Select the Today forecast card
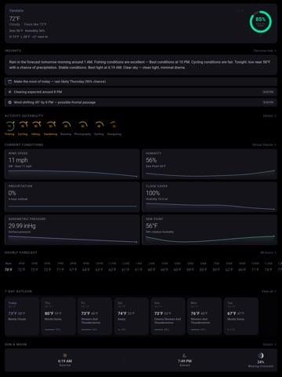The width and height of the screenshot is (282, 377). coord(22,317)
